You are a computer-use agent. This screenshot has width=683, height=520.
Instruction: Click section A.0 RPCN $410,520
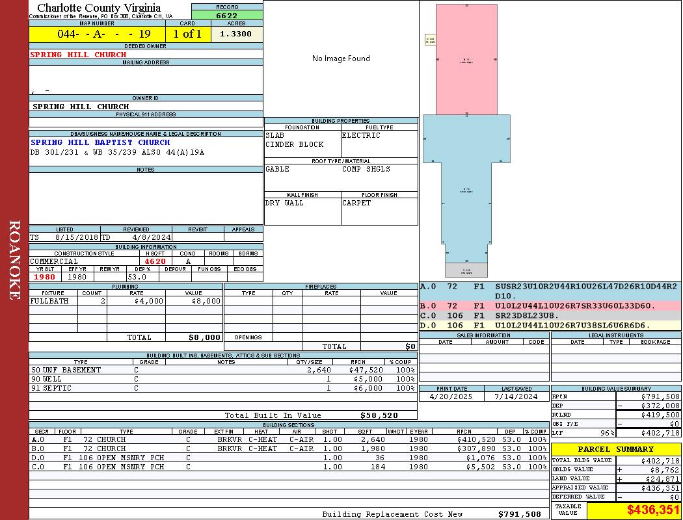(476, 439)
